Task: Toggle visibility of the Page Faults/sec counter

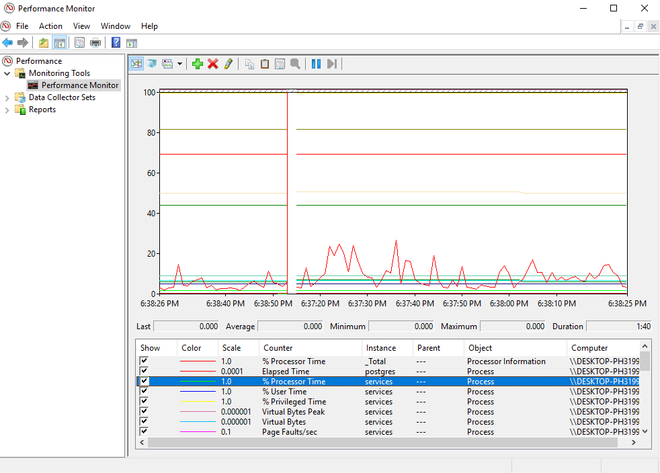Action: click(144, 431)
